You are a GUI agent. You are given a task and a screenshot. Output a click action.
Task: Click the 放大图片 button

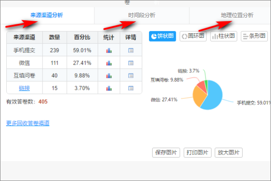[229, 153]
